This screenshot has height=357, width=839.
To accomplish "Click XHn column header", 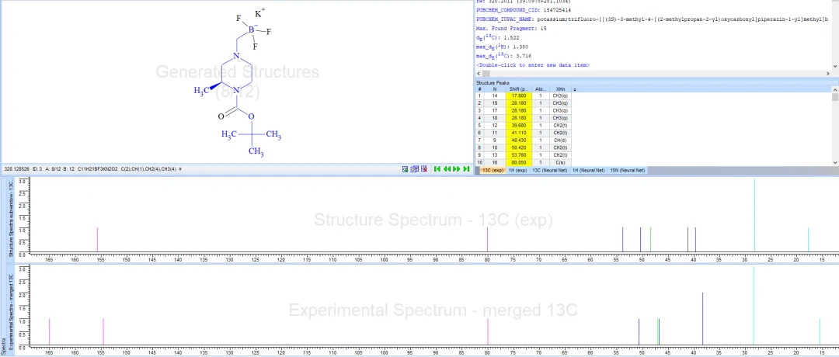I will (560, 89).
